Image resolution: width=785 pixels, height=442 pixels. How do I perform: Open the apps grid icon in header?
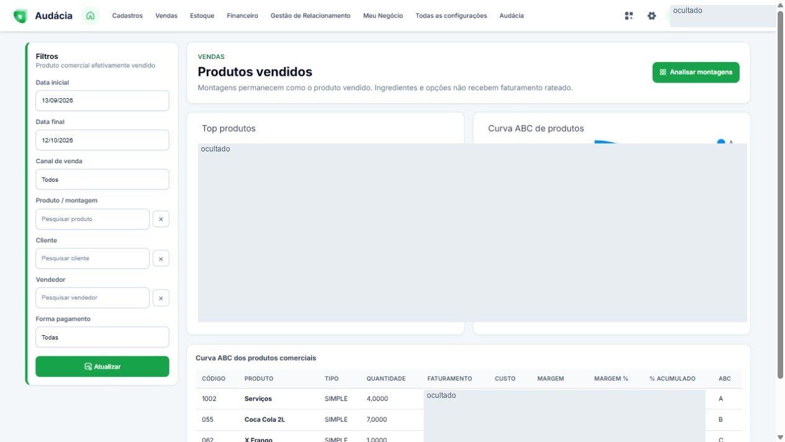[629, 16]
